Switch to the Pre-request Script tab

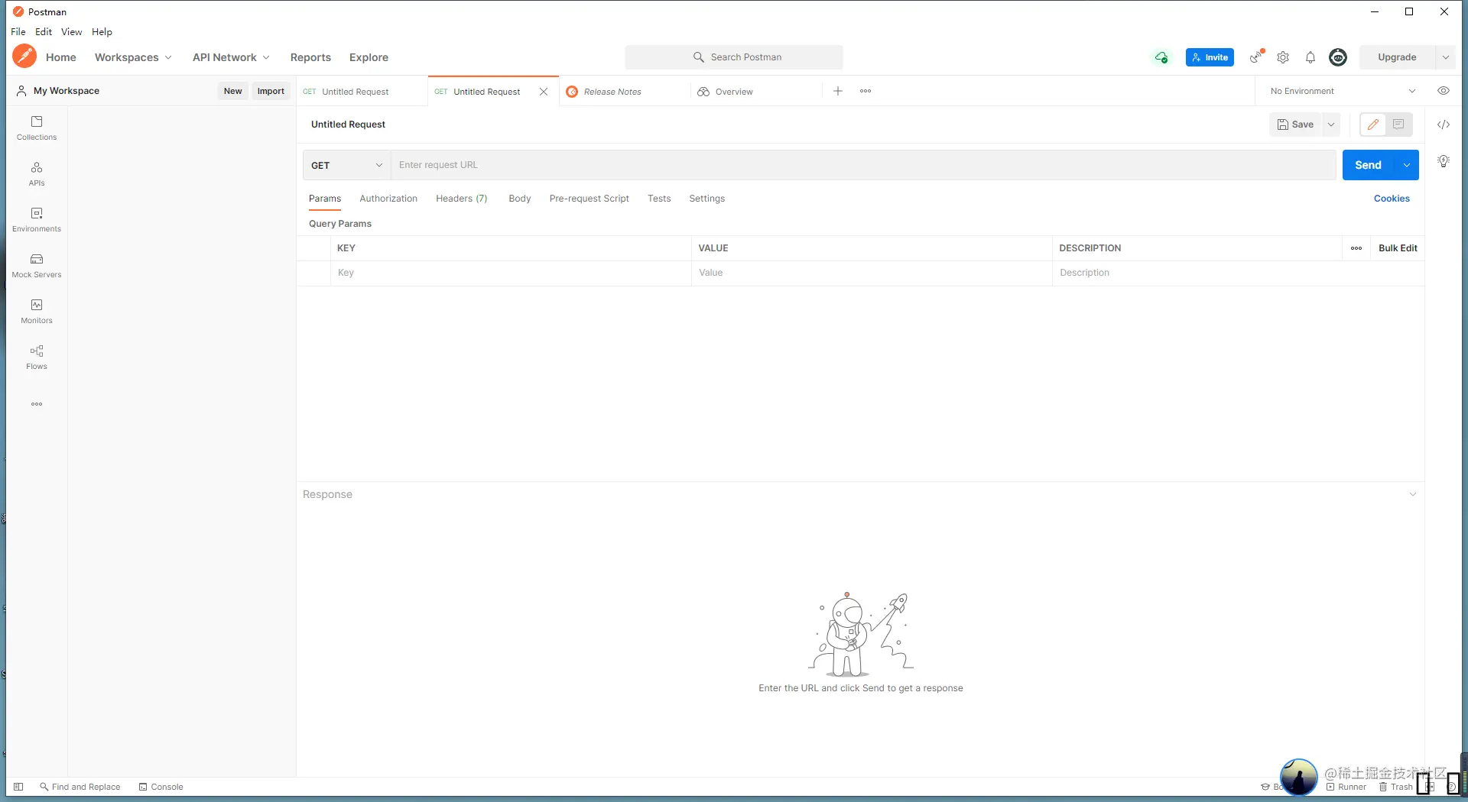(x=589, y=199)
